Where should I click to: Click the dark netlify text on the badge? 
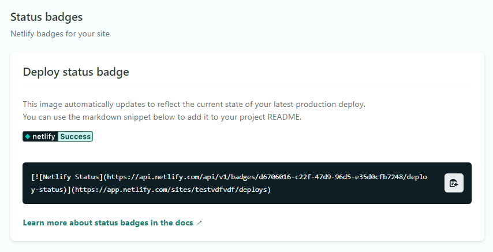pyautogui.click(x=44, y=136)
